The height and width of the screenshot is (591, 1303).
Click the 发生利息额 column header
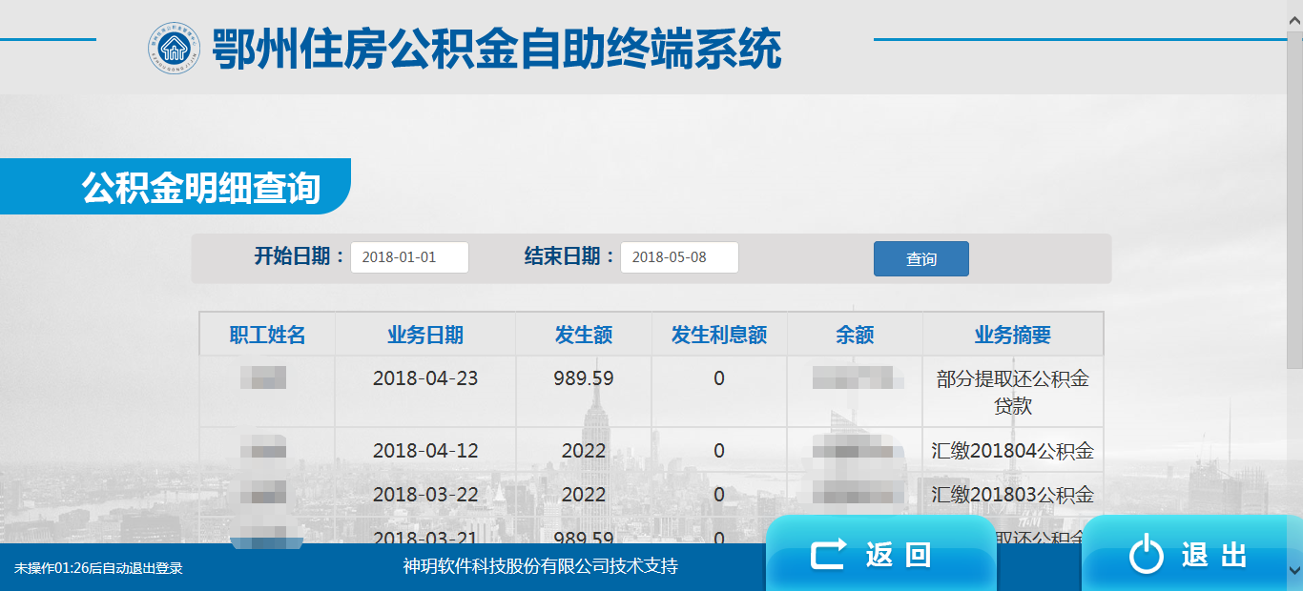718,335
